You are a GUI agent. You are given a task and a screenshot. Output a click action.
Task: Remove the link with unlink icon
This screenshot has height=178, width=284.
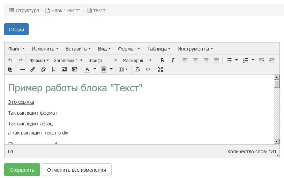pos(43,69)
